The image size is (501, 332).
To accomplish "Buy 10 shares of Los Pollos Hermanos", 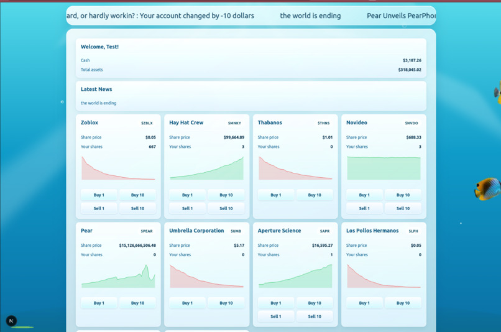I will click(403, 303).
